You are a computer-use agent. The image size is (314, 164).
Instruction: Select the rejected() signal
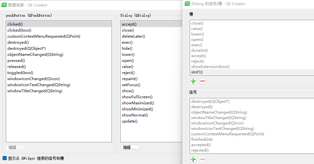252,150
